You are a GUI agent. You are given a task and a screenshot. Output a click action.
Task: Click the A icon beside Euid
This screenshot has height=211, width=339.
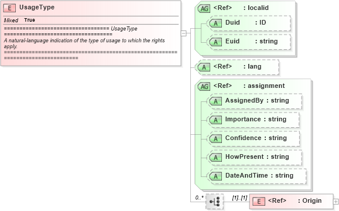[x=215, y=42]
